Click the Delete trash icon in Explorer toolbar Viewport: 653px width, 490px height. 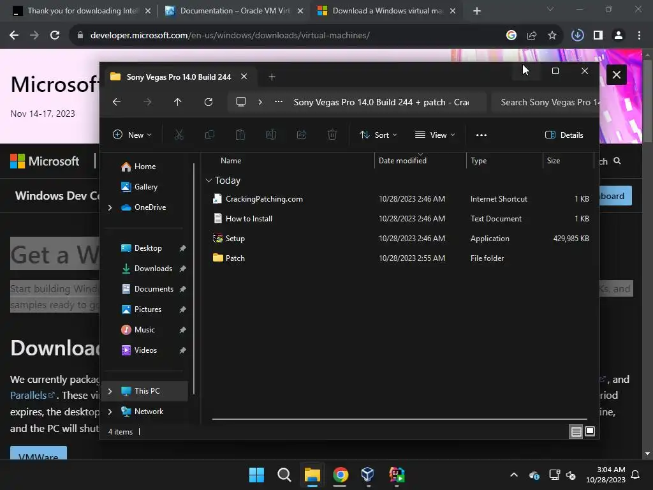[x=332, y=135]
